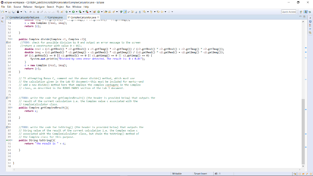The height and width of the screenshot is (176, 313).
Task: Collapse the getComplexResult method fold marker
Action: [12, 108]
